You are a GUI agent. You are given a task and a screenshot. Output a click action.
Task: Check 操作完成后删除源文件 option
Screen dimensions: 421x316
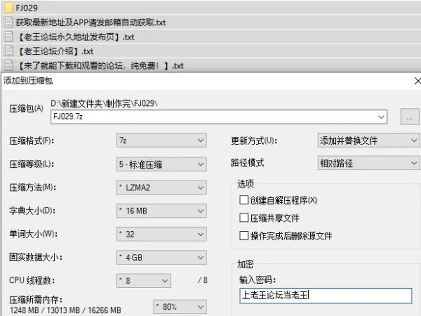coord(243,236)
